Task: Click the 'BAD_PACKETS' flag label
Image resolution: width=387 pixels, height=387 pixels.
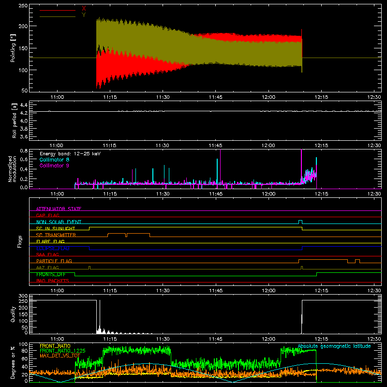Action: click(x=53, y=281)
